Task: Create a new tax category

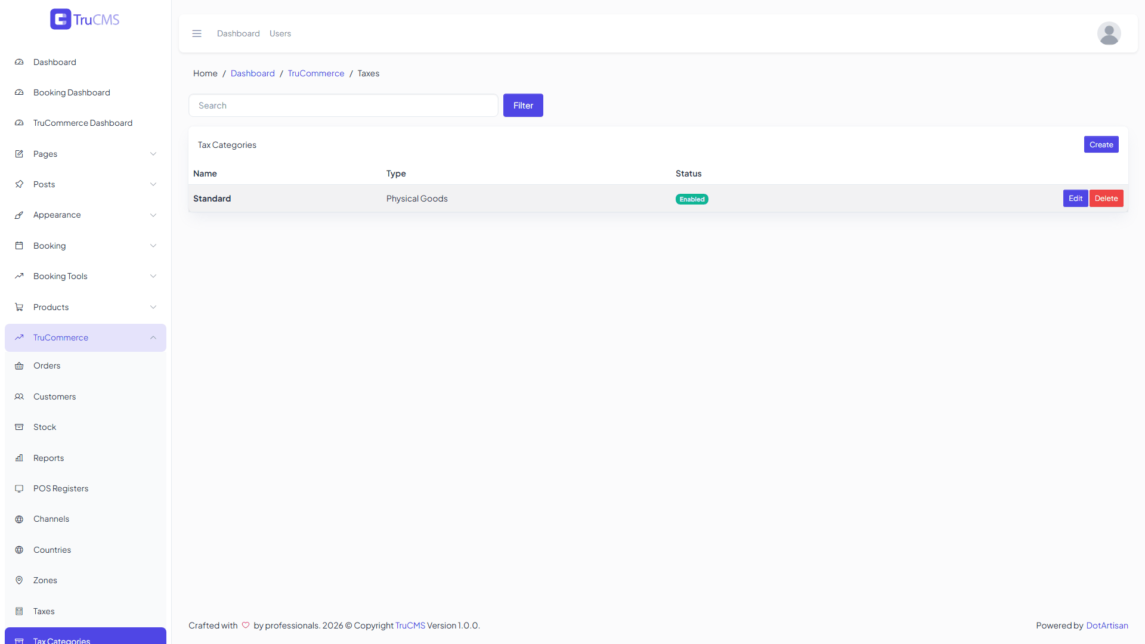Action: (1101, 144)
